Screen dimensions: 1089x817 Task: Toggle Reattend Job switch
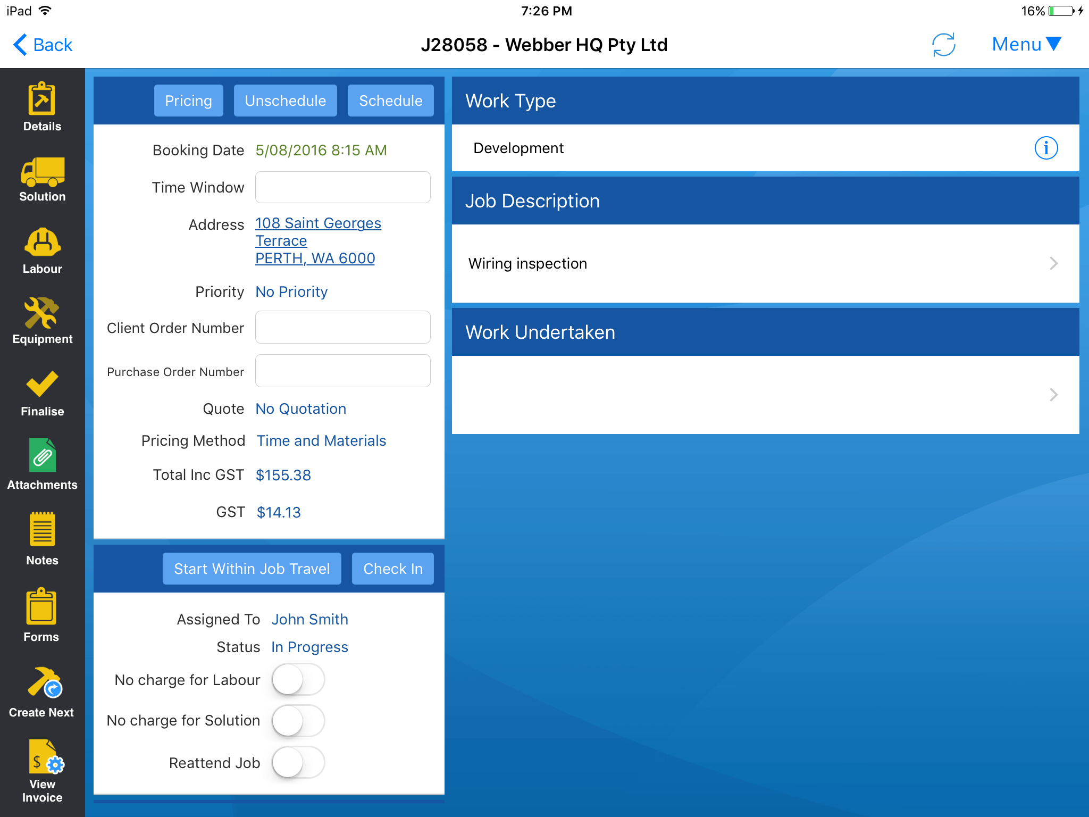pyautogui.click(x=298, y=762)
